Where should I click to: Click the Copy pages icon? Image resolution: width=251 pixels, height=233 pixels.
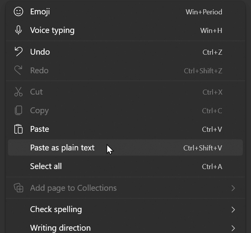[x=18, y=110]
